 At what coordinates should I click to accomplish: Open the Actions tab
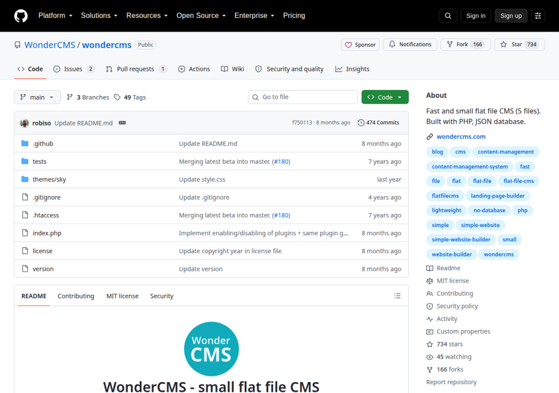point(194,69)
